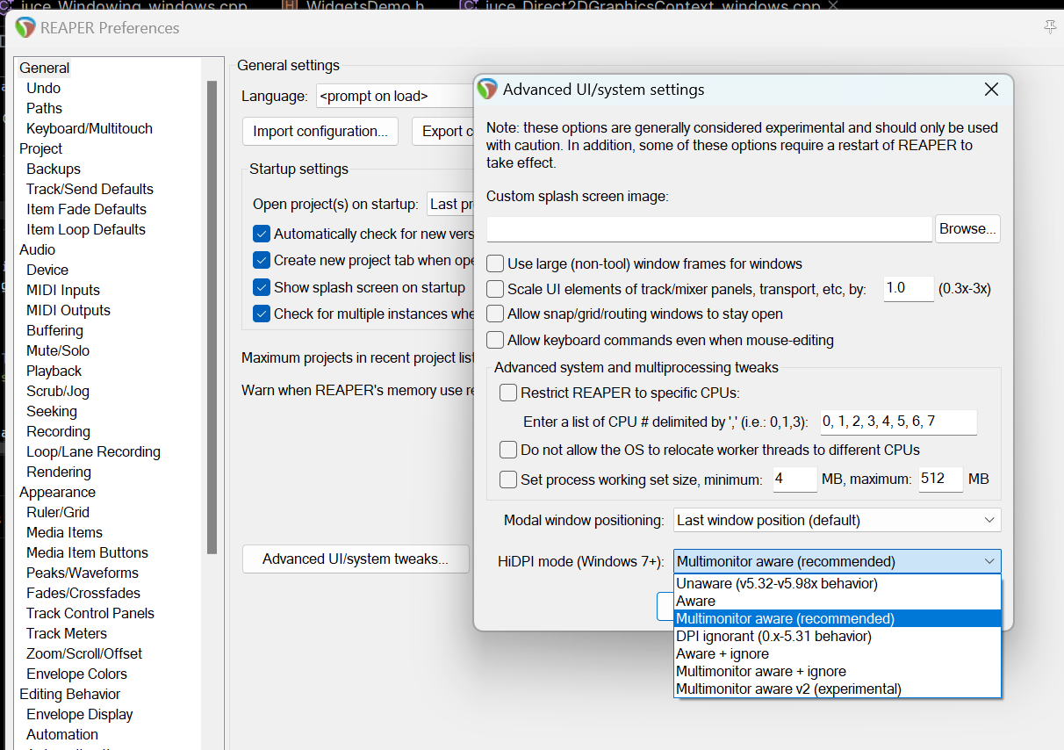Select Unaware (v5.32-v5.98x behavior) option
This screenshot has height=750, width=1064.
tap(838, 583)
